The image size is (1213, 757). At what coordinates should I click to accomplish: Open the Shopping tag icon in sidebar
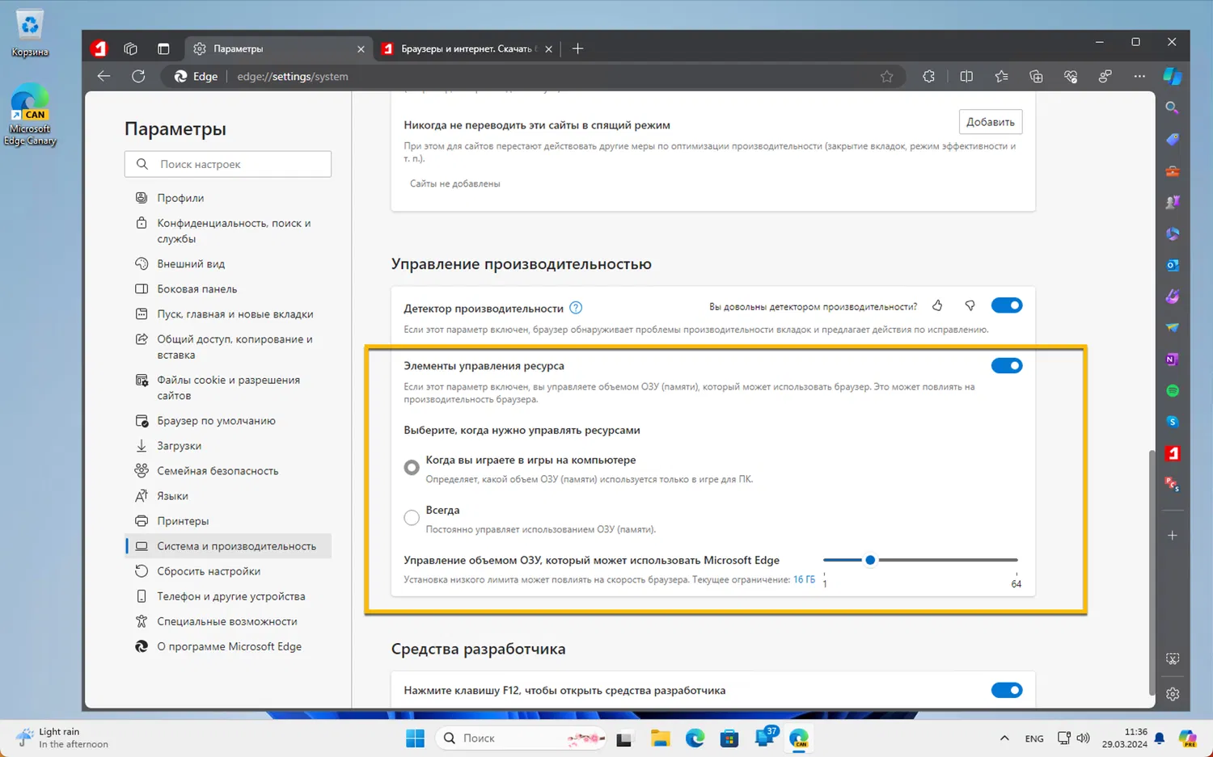[1172, 139]
